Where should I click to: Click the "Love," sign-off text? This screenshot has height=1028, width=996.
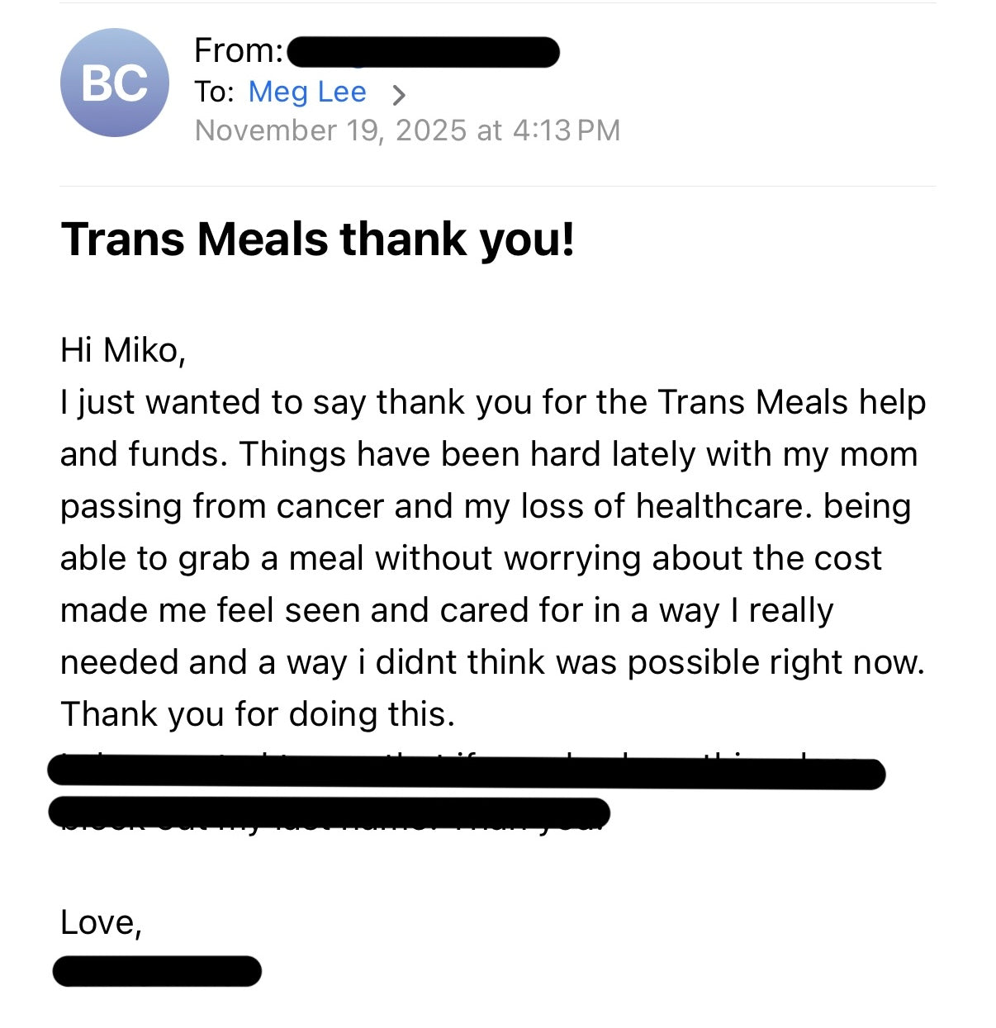102,922
